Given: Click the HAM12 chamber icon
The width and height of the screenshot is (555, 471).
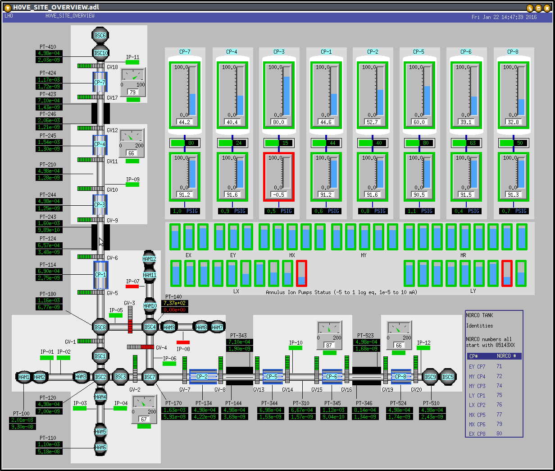Looking at the screenshot, I should pyautogui.click(x=149, y=259).
